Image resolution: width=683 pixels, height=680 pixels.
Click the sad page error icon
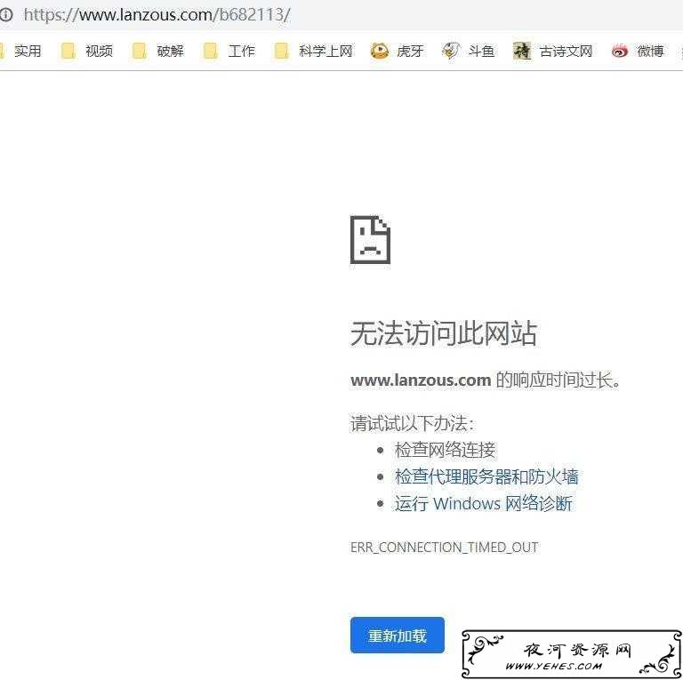370,240
